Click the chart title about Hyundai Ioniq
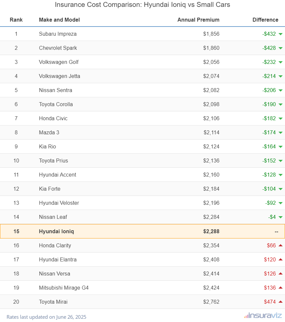This screenshot has width=285, height=322. click(x=142, y=5)
